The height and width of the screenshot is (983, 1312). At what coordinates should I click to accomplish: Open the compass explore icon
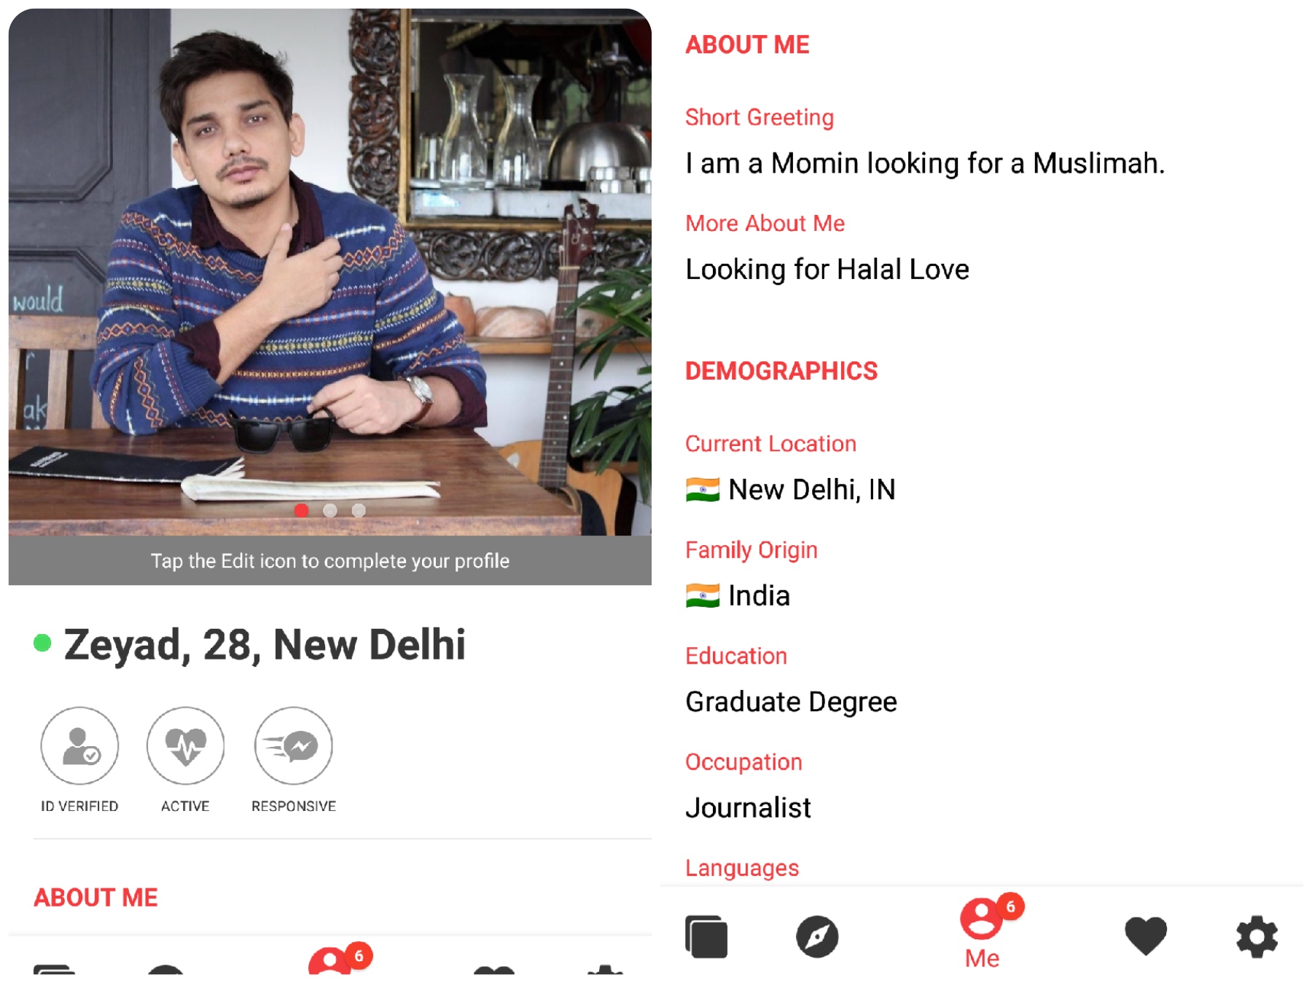(x=817, y=936)
